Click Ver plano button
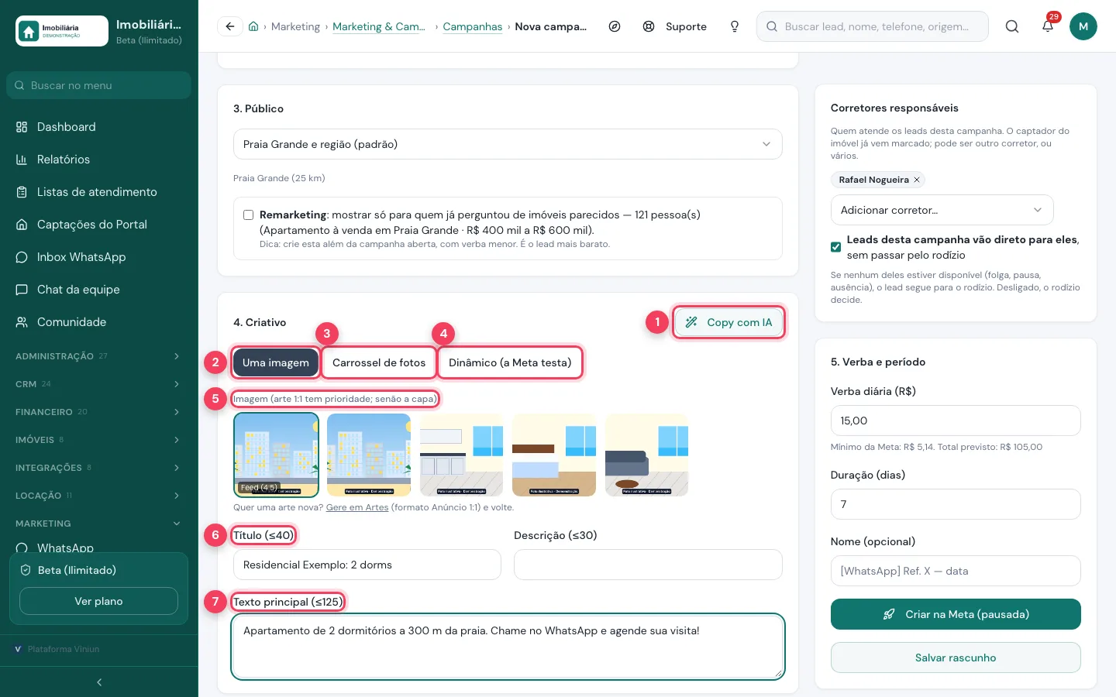This screenshot has width=1116, height=697. click(x=98, y=601)
